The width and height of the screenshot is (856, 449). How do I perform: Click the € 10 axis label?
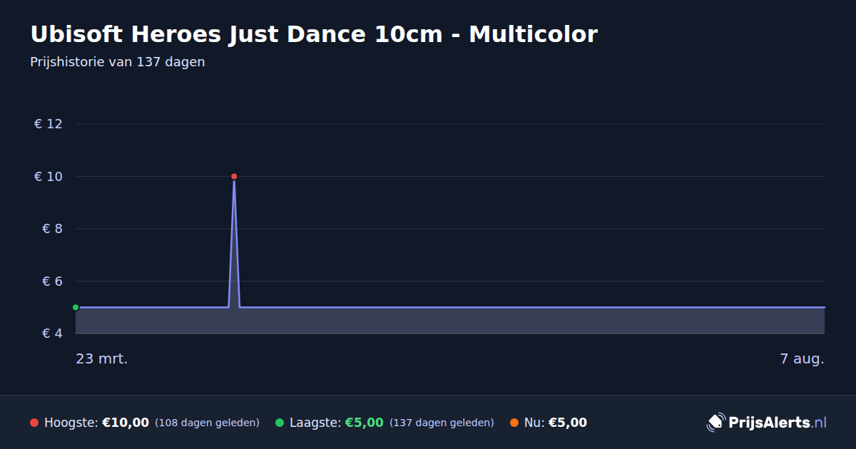tap(49, 176)
